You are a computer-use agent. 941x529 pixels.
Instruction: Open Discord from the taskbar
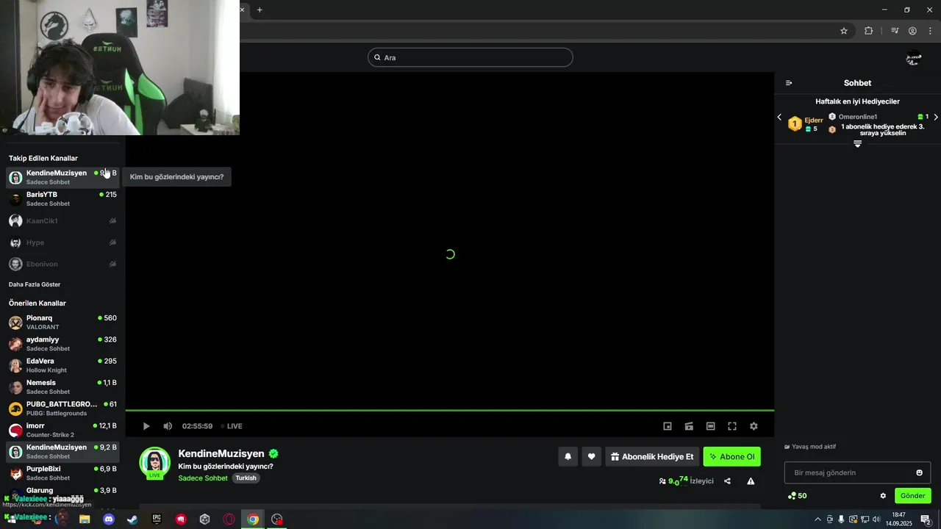(x=109, y=519)
